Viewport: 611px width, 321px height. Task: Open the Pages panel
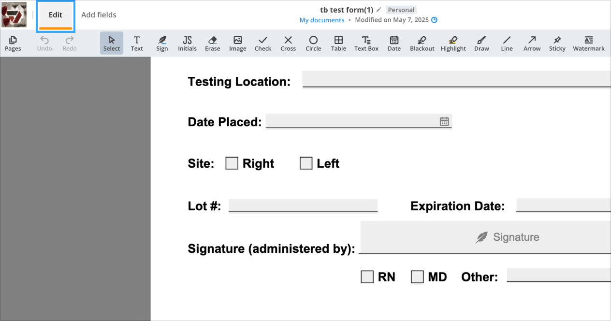13,43
